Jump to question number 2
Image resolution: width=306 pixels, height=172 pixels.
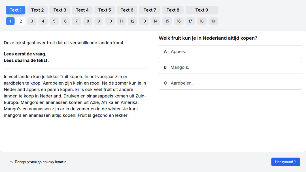(x=21, y=21)
